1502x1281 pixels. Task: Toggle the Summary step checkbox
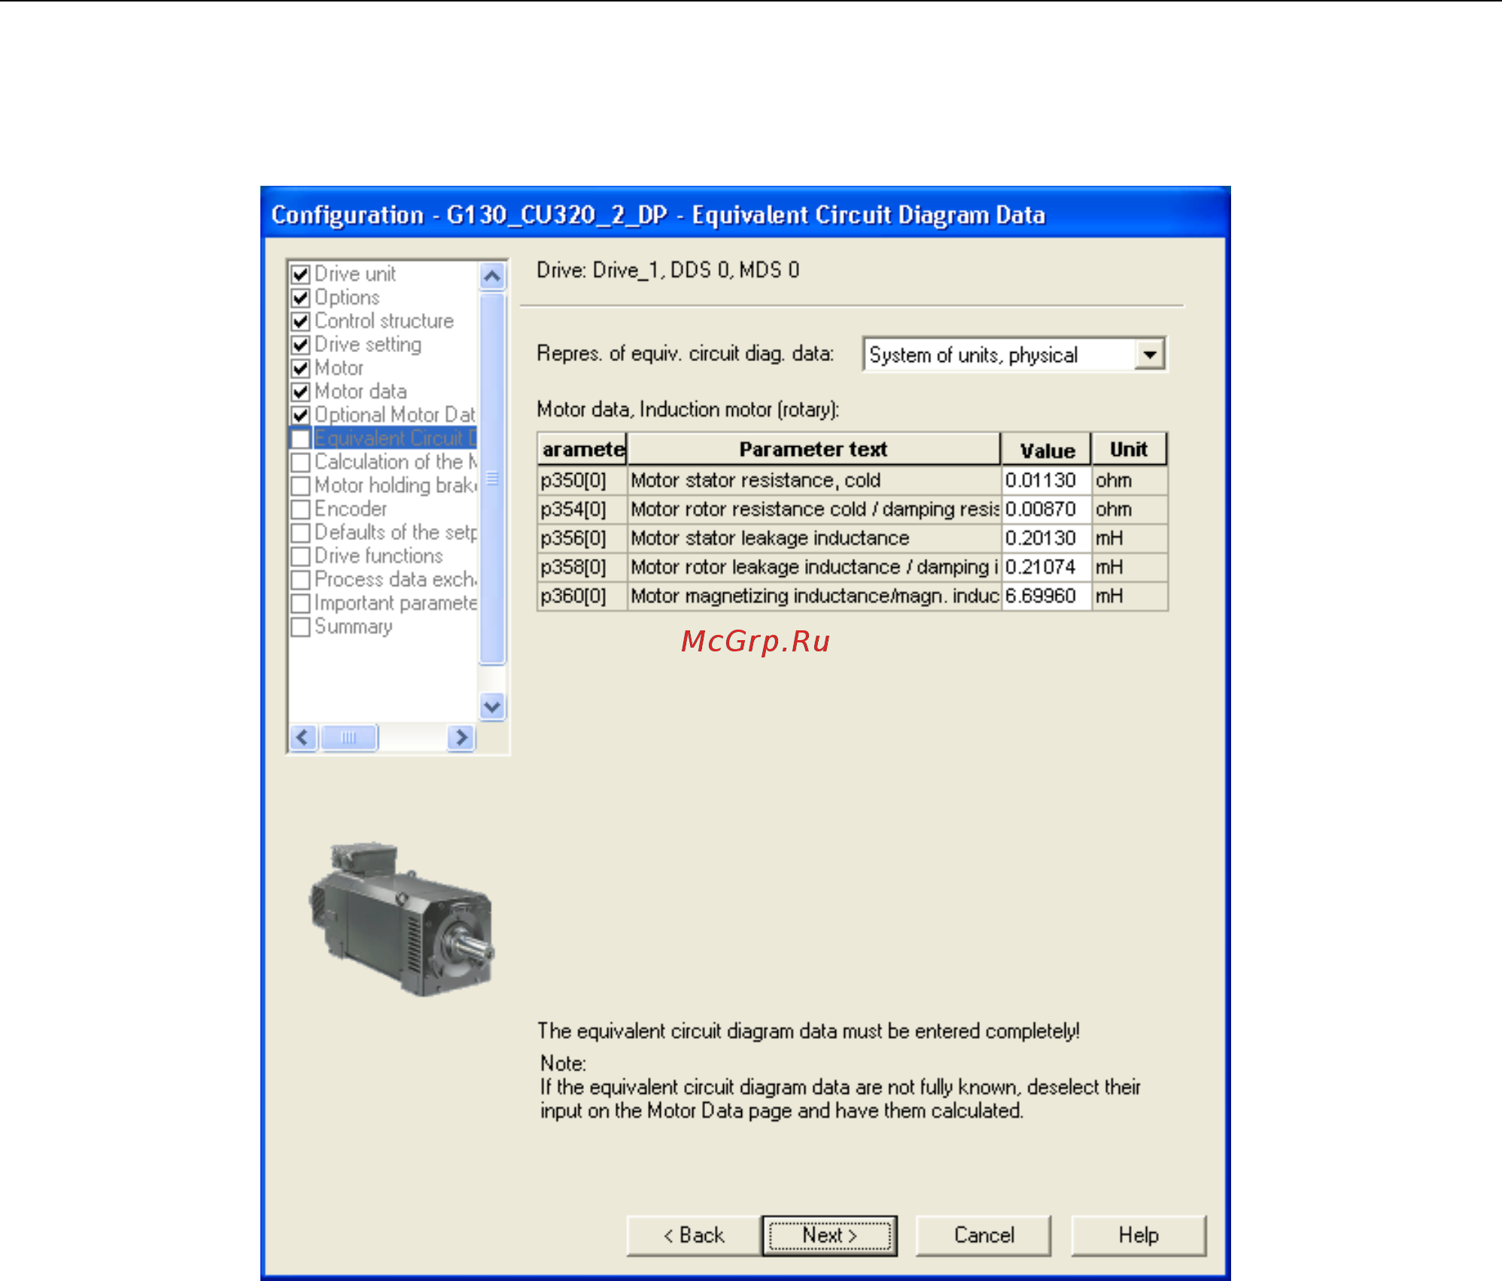pos(300,627)
